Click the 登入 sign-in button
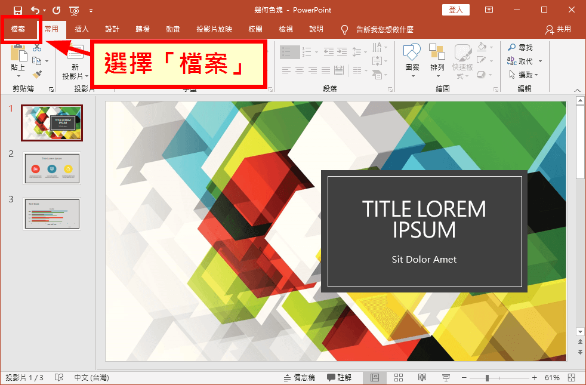 455,10
